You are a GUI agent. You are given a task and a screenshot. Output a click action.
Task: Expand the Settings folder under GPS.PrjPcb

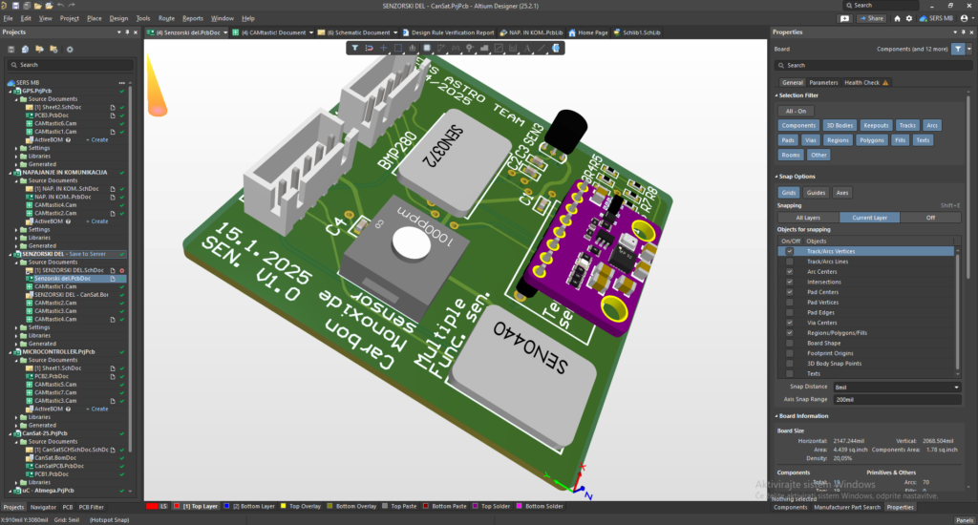(x=17, y=148)
